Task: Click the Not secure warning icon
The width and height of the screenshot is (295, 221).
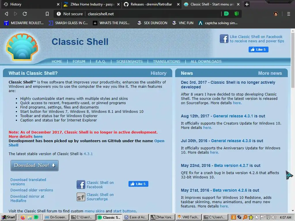Action: [x=59, y=14]
